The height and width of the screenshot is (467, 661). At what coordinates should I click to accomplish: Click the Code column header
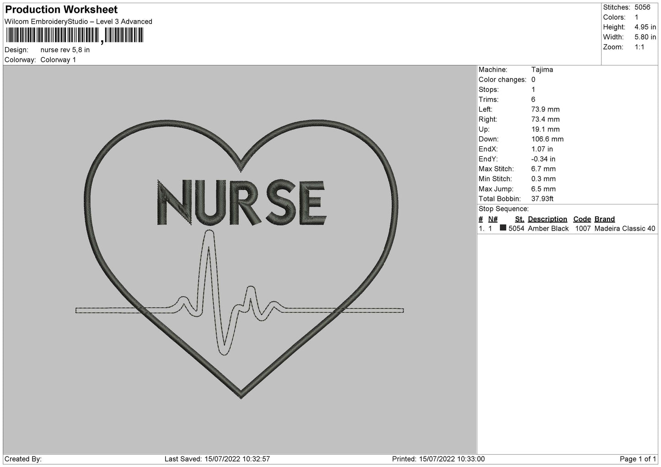pos(582,220)
